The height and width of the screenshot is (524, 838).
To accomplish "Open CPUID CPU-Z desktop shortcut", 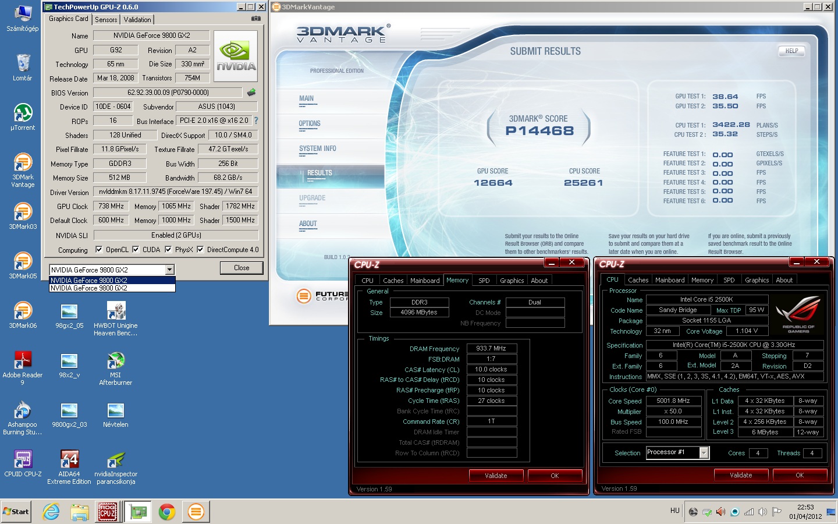I will 23,463.
